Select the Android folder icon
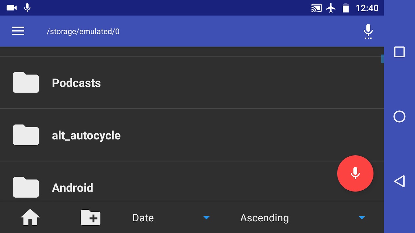Screen dimensions: 415x233 [26, 187]
